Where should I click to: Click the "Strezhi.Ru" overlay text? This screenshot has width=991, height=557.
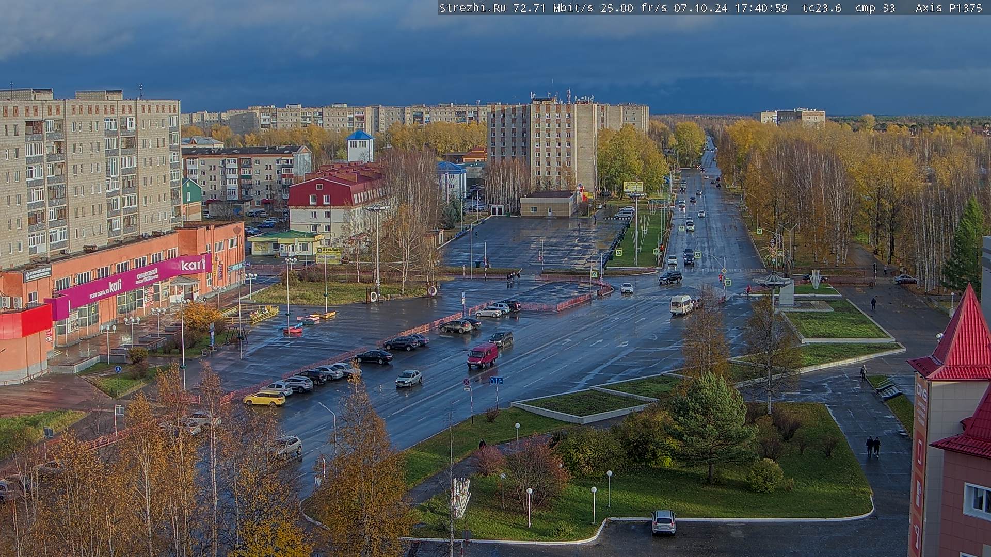[472, 8]
